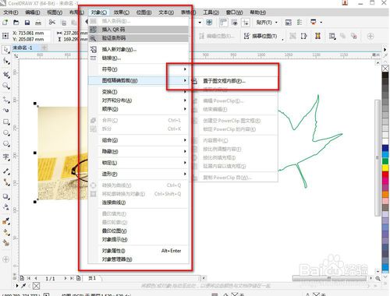390x296 pixels.
Task: Click the Print icon in toolbar
Action: click(x=38, y=23)
